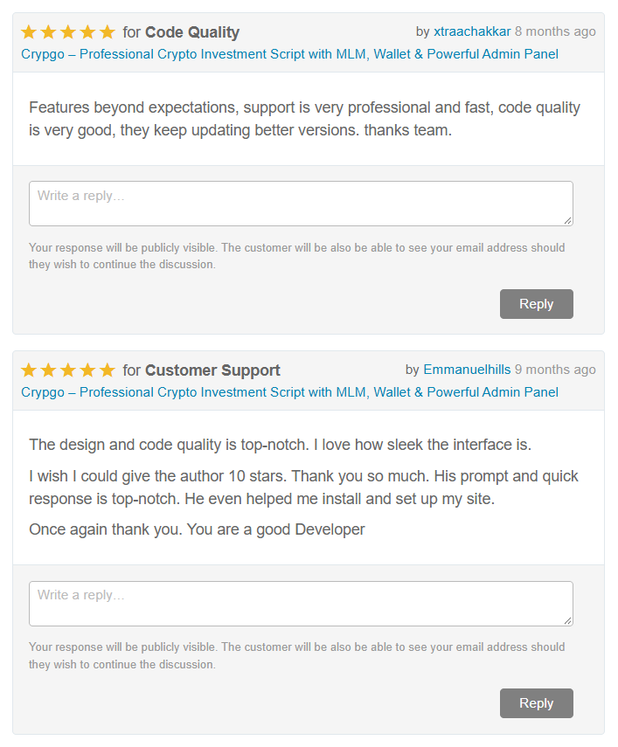Viewport: 618px width, 747px height.
Task: Open Crypgo item link in second review
Action: (289, 392)
